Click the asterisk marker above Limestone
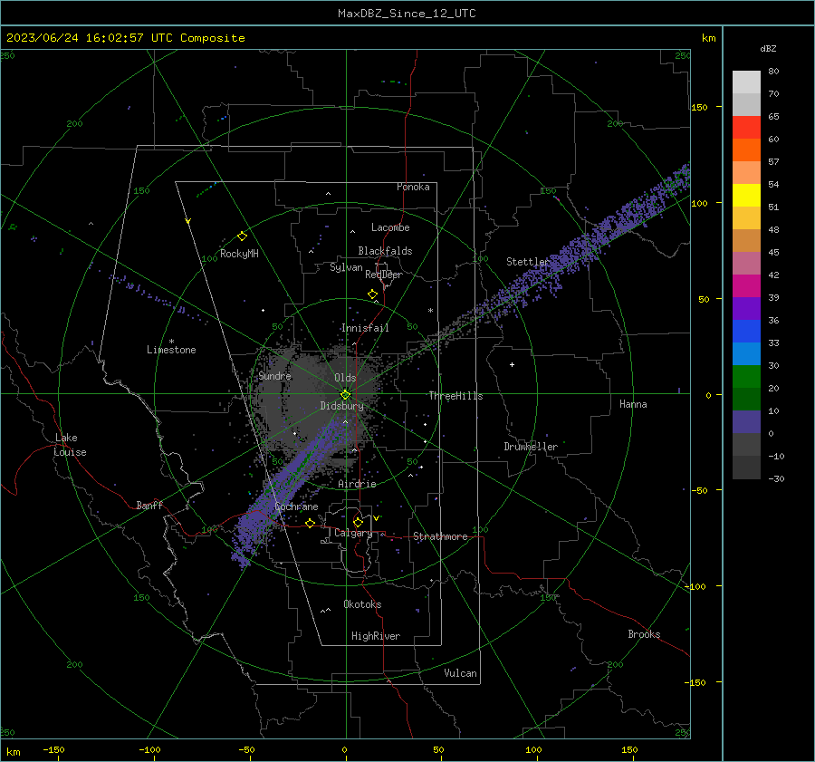The image size is (815, 762). (x=171, y=342)
